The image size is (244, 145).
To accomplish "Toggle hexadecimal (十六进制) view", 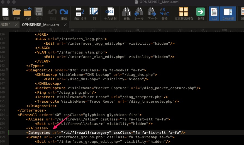I will coord(110,12).
